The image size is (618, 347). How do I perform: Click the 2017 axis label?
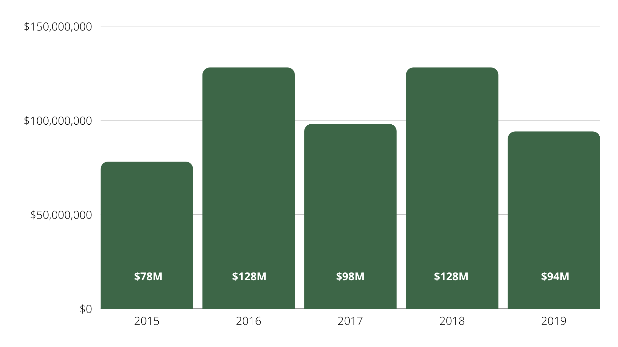[350, 321]
